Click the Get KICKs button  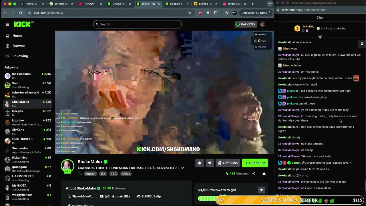246,24
